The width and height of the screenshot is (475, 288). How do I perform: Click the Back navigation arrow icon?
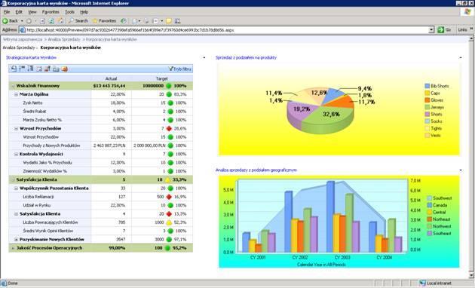point(5,21)
